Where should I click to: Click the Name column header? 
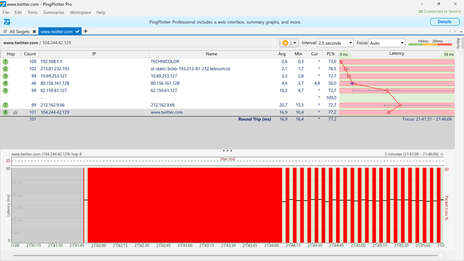click(211, 54)
